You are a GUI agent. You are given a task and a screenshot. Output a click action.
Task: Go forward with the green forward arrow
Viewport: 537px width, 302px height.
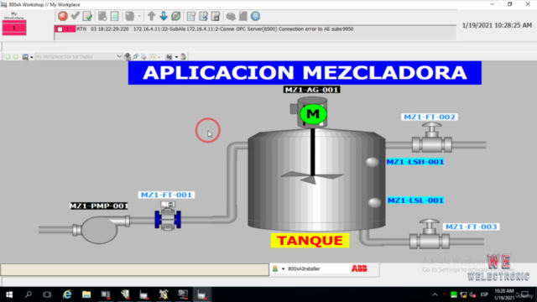[15, 56]
